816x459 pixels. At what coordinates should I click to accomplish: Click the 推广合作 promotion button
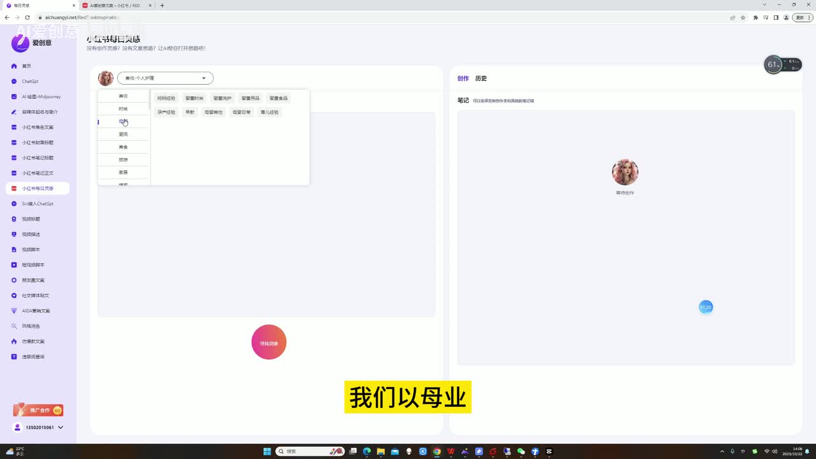coord(38,411)
